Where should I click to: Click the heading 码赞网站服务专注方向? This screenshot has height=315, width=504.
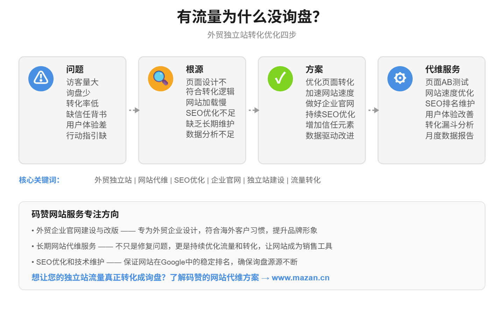click(x=75, y=214)
